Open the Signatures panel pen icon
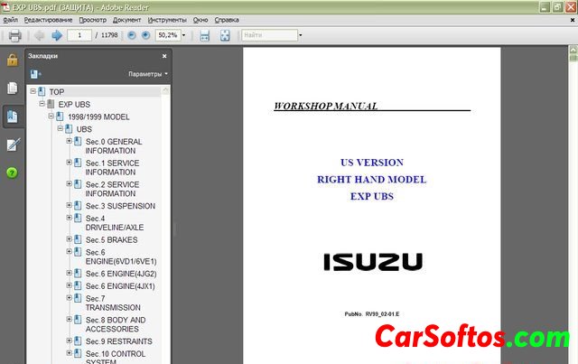 point(13,145)
